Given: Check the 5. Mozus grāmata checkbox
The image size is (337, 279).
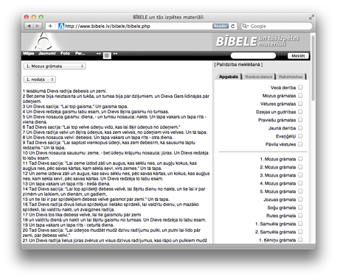Looking at the screenshot, I should [300, 191].
